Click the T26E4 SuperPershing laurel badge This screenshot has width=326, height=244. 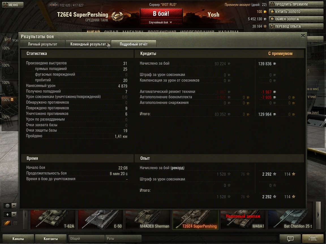[x=117, y=16]
